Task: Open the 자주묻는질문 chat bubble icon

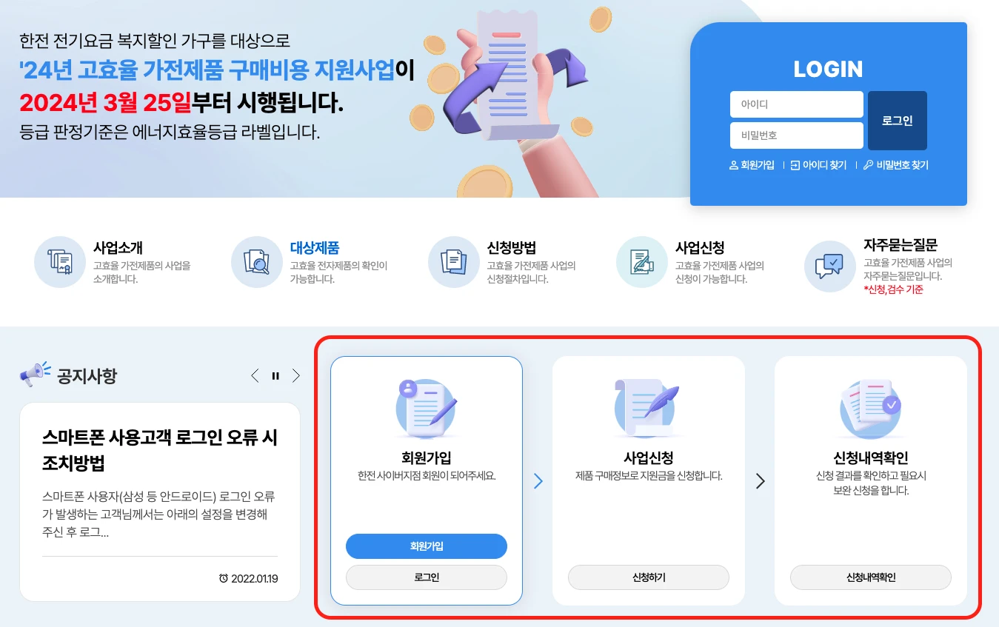Action: 830,266
